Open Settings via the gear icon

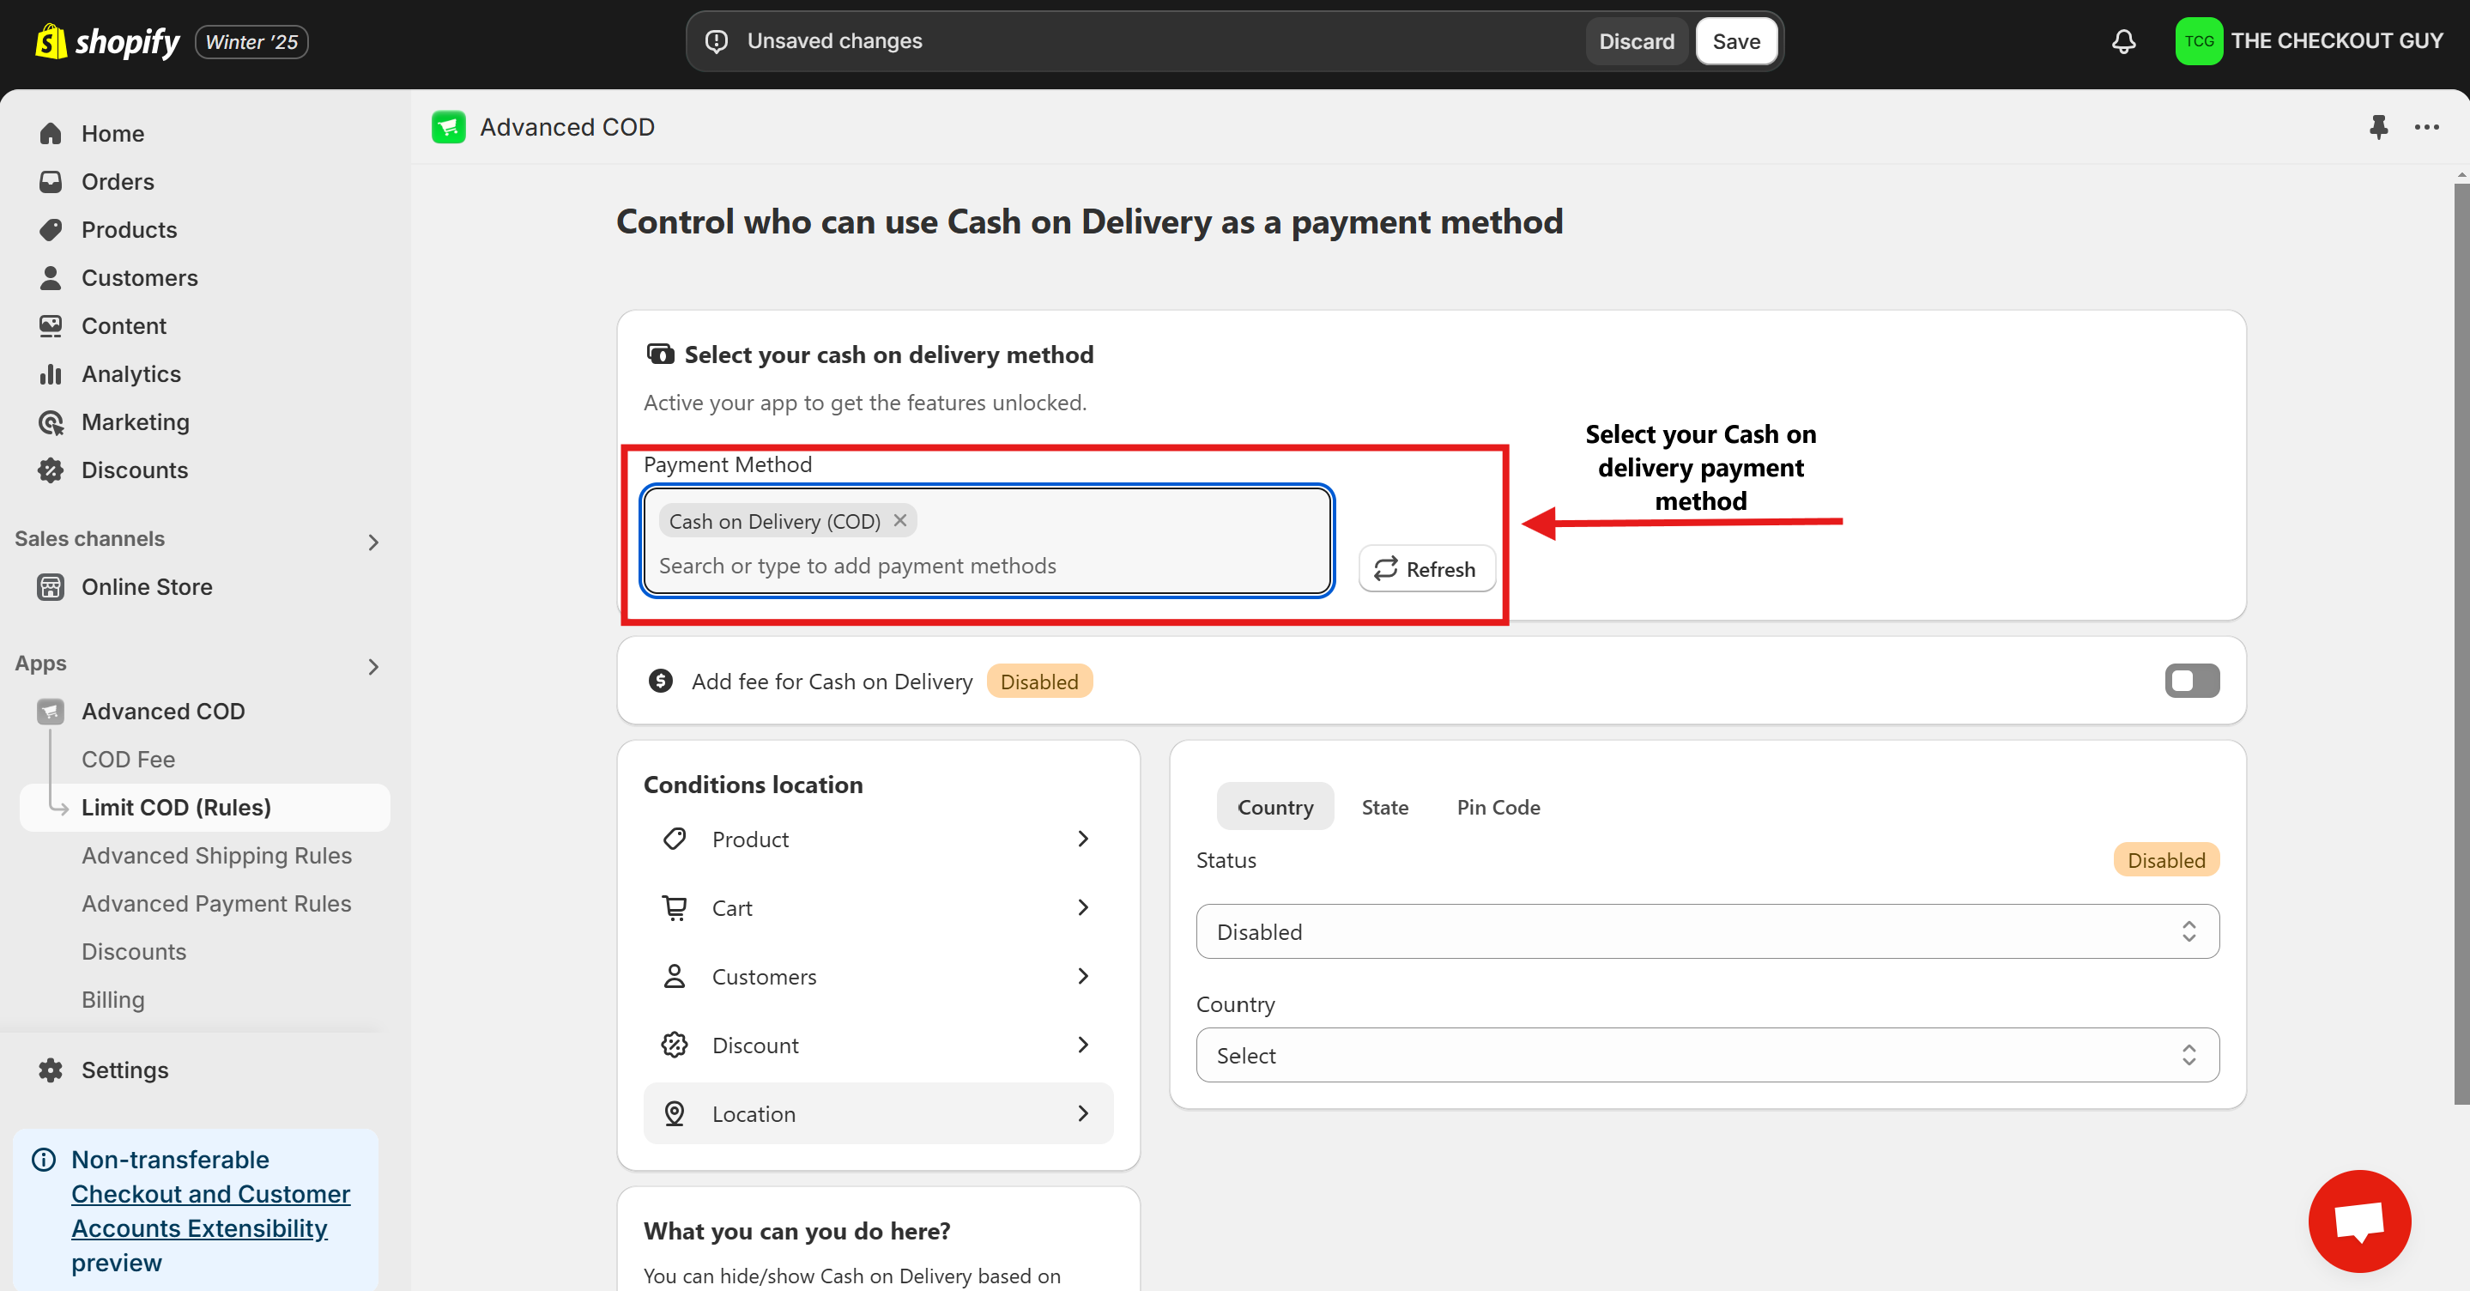pyautogui.click(x=51, y=1070)
